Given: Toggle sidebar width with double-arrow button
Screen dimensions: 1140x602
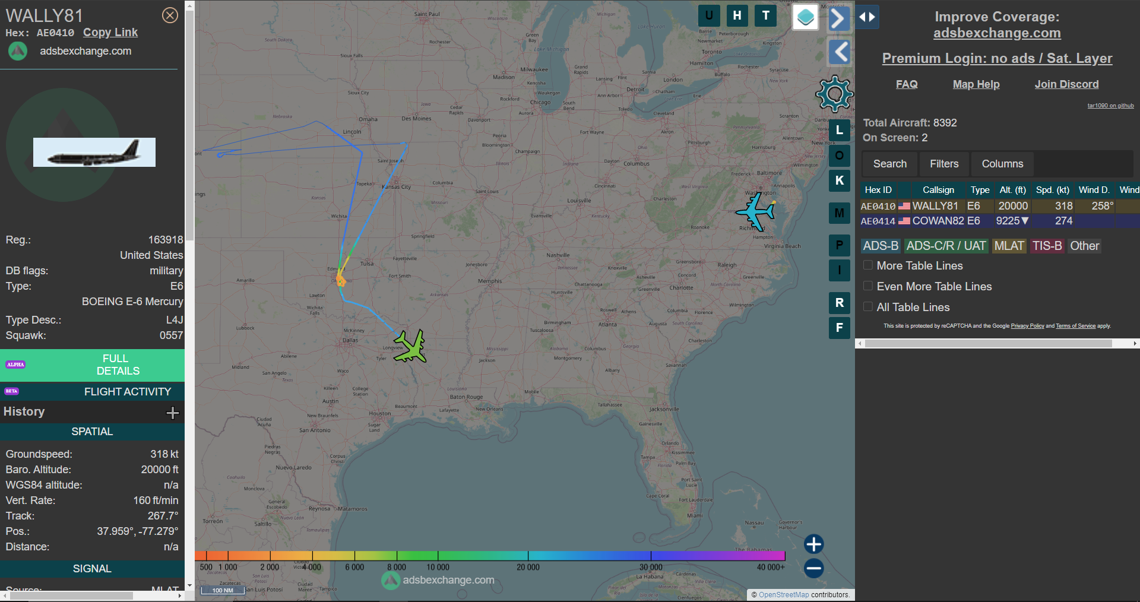Looking at the screenshot, I should pyautogui.click(x=867, y=17).
